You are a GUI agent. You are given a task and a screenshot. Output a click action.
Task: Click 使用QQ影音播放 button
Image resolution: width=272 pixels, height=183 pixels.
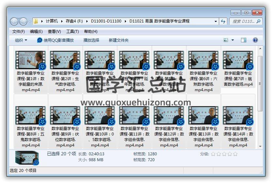click(55, 40)
